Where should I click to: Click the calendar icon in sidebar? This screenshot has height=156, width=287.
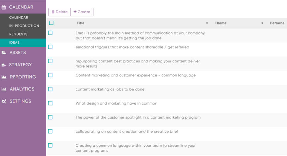pyautogui.click(x=4, y=7)
